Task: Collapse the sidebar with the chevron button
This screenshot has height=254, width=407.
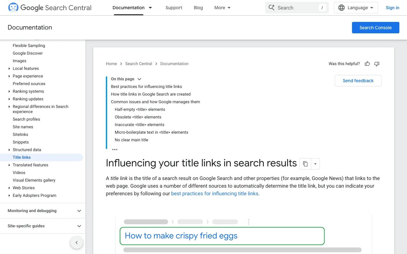Action: 77,243
